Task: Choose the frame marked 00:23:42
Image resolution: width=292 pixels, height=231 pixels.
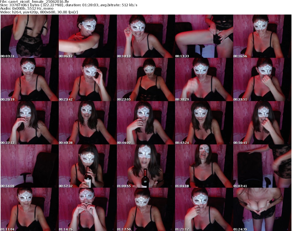Action: (x=88, y=79)
